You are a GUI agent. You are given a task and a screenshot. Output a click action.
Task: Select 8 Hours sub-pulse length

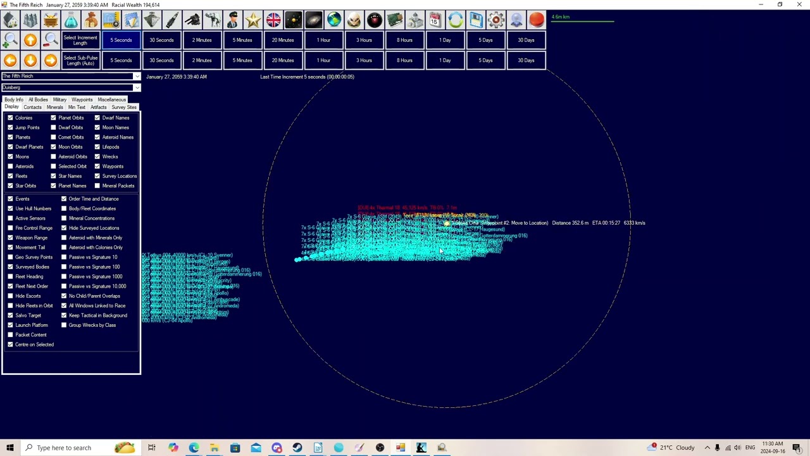pos(404,60)
